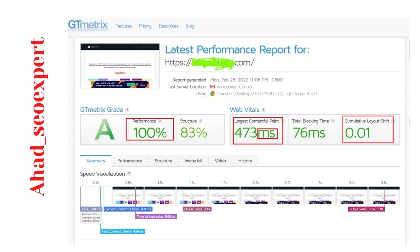Open the Features nav link
The width and height of the screenshot is (420, 252).
(x=123, y=26)
